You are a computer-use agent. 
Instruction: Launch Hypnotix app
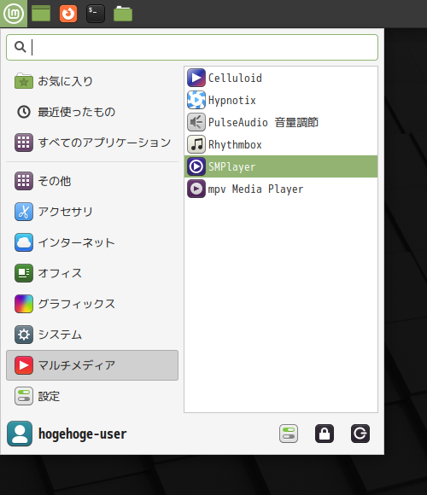click(281, 100)
